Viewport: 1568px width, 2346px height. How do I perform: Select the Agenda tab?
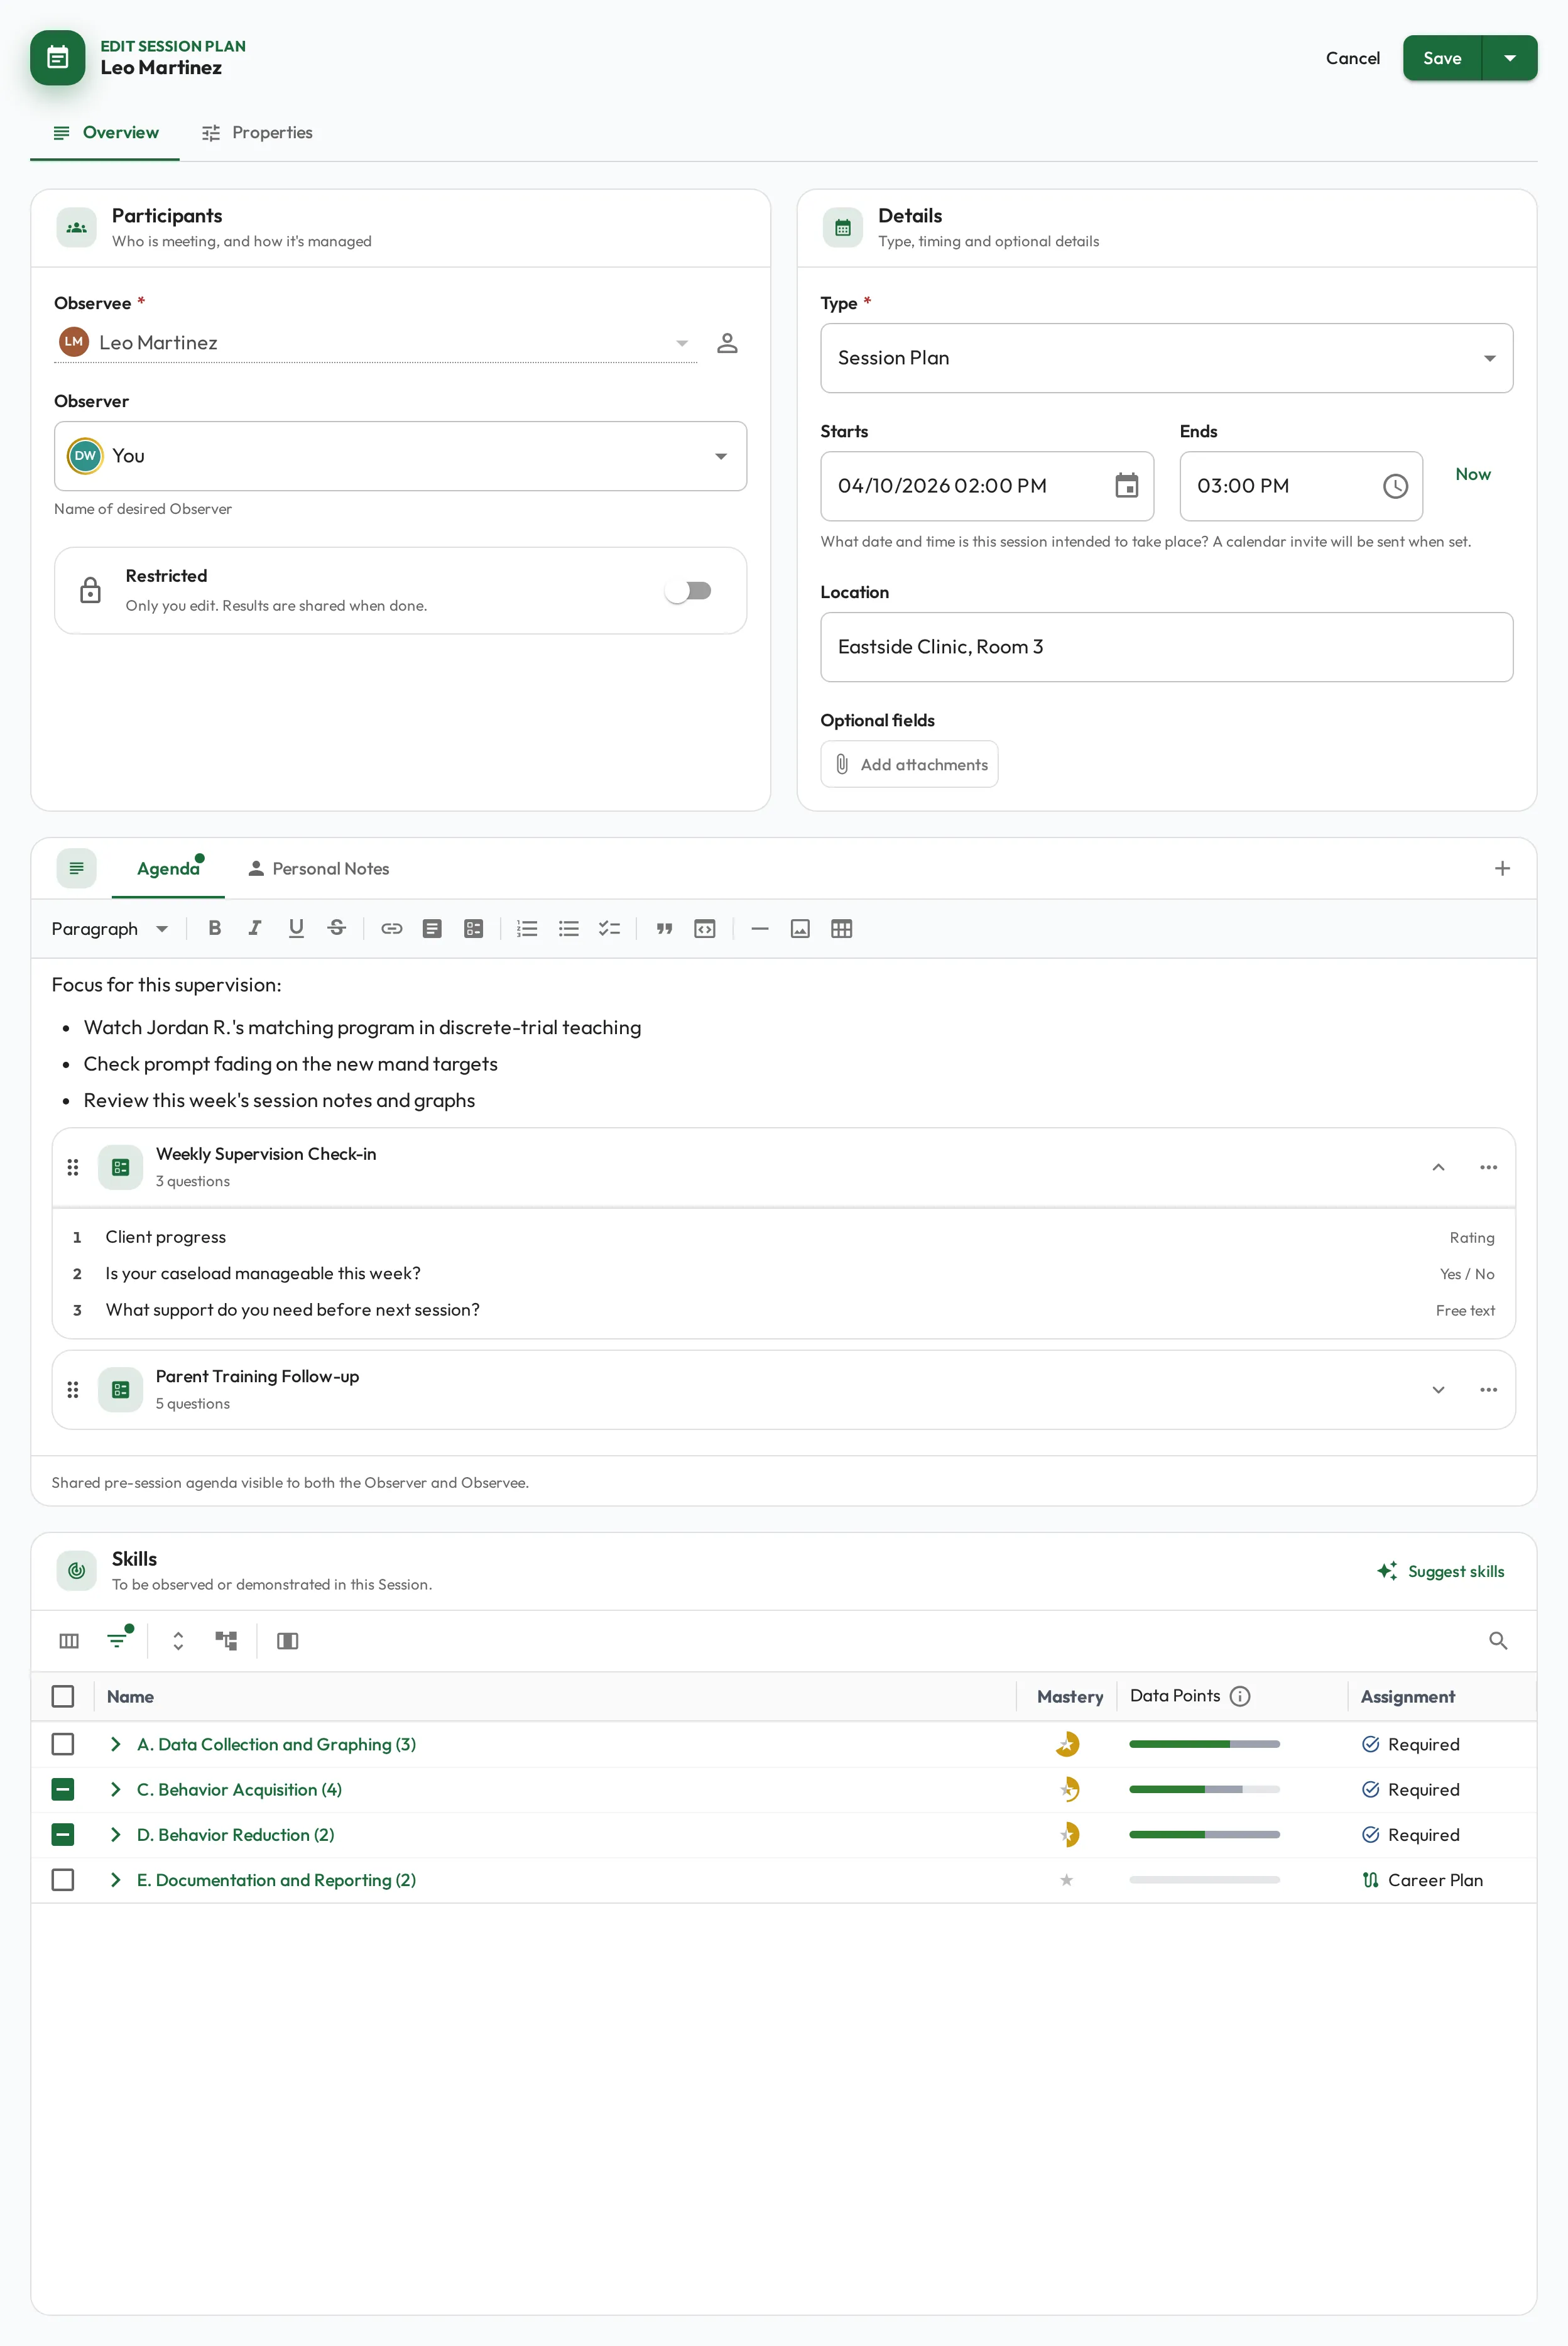click(x=168, y=868)
